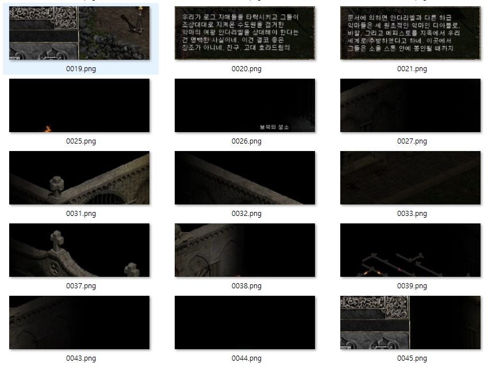488x367 pixels.
Task: Select the 0021.png thumbnail image
Action: tap(410, 33)
